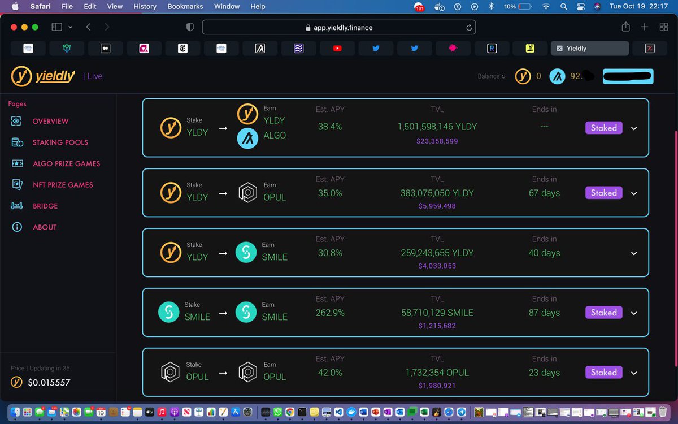Expand the YLDY to YLDY/ALGO pool
Image resolution: width=678 pixels, height=424 pixels.
[x=634, y=128]
